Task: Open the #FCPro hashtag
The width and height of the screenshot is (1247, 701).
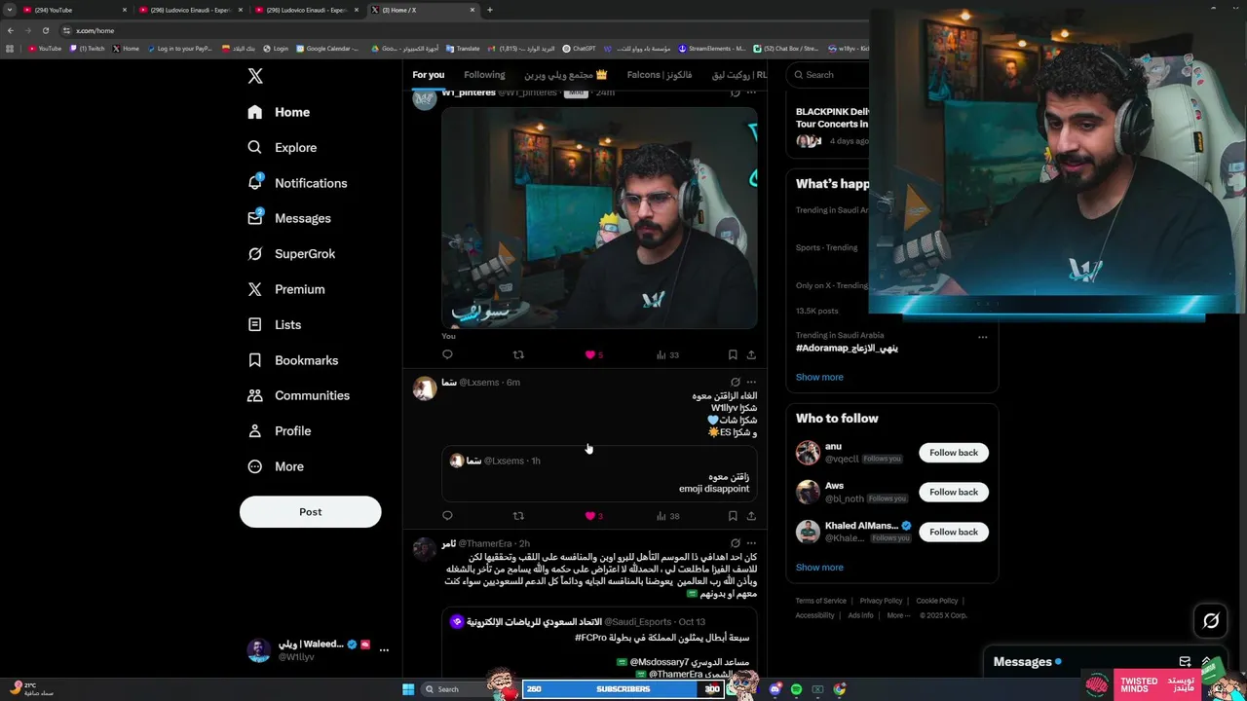Action: [591, 638]
